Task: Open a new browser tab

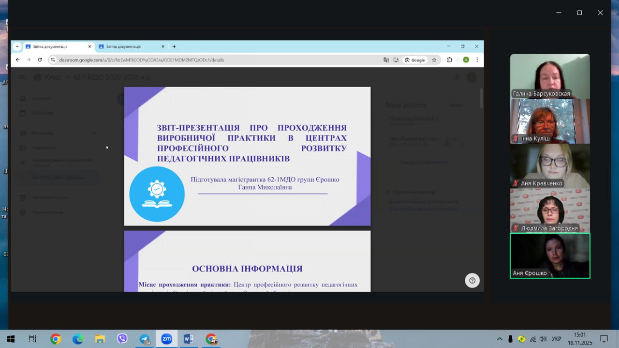Action: coord(174,46)
